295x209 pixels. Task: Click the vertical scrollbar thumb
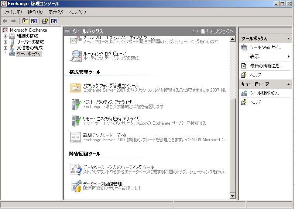[233, 146]
